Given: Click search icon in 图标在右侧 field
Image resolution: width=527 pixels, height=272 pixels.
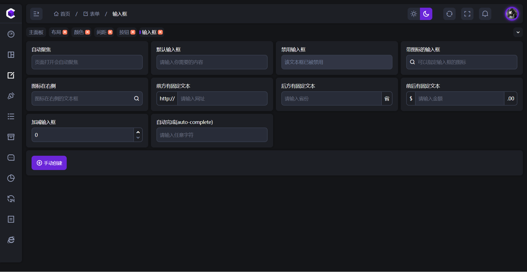Looking at the screenshot, I should [x=136, y=99].
